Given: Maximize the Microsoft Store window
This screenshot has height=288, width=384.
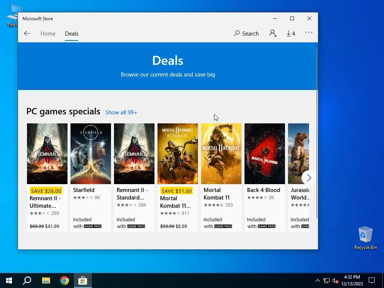Looking at the screenshot, I should (x=292, y=18).
